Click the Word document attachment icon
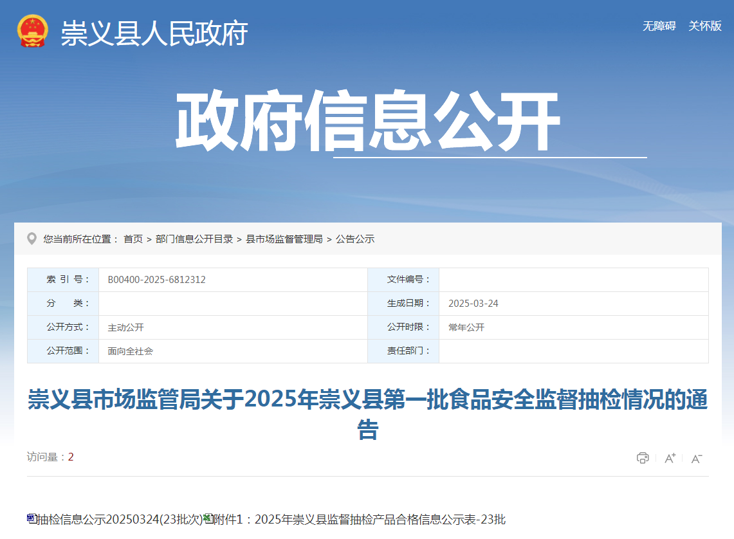The height and width of the screenshot is (539, 734). click(x=32, y=518)
